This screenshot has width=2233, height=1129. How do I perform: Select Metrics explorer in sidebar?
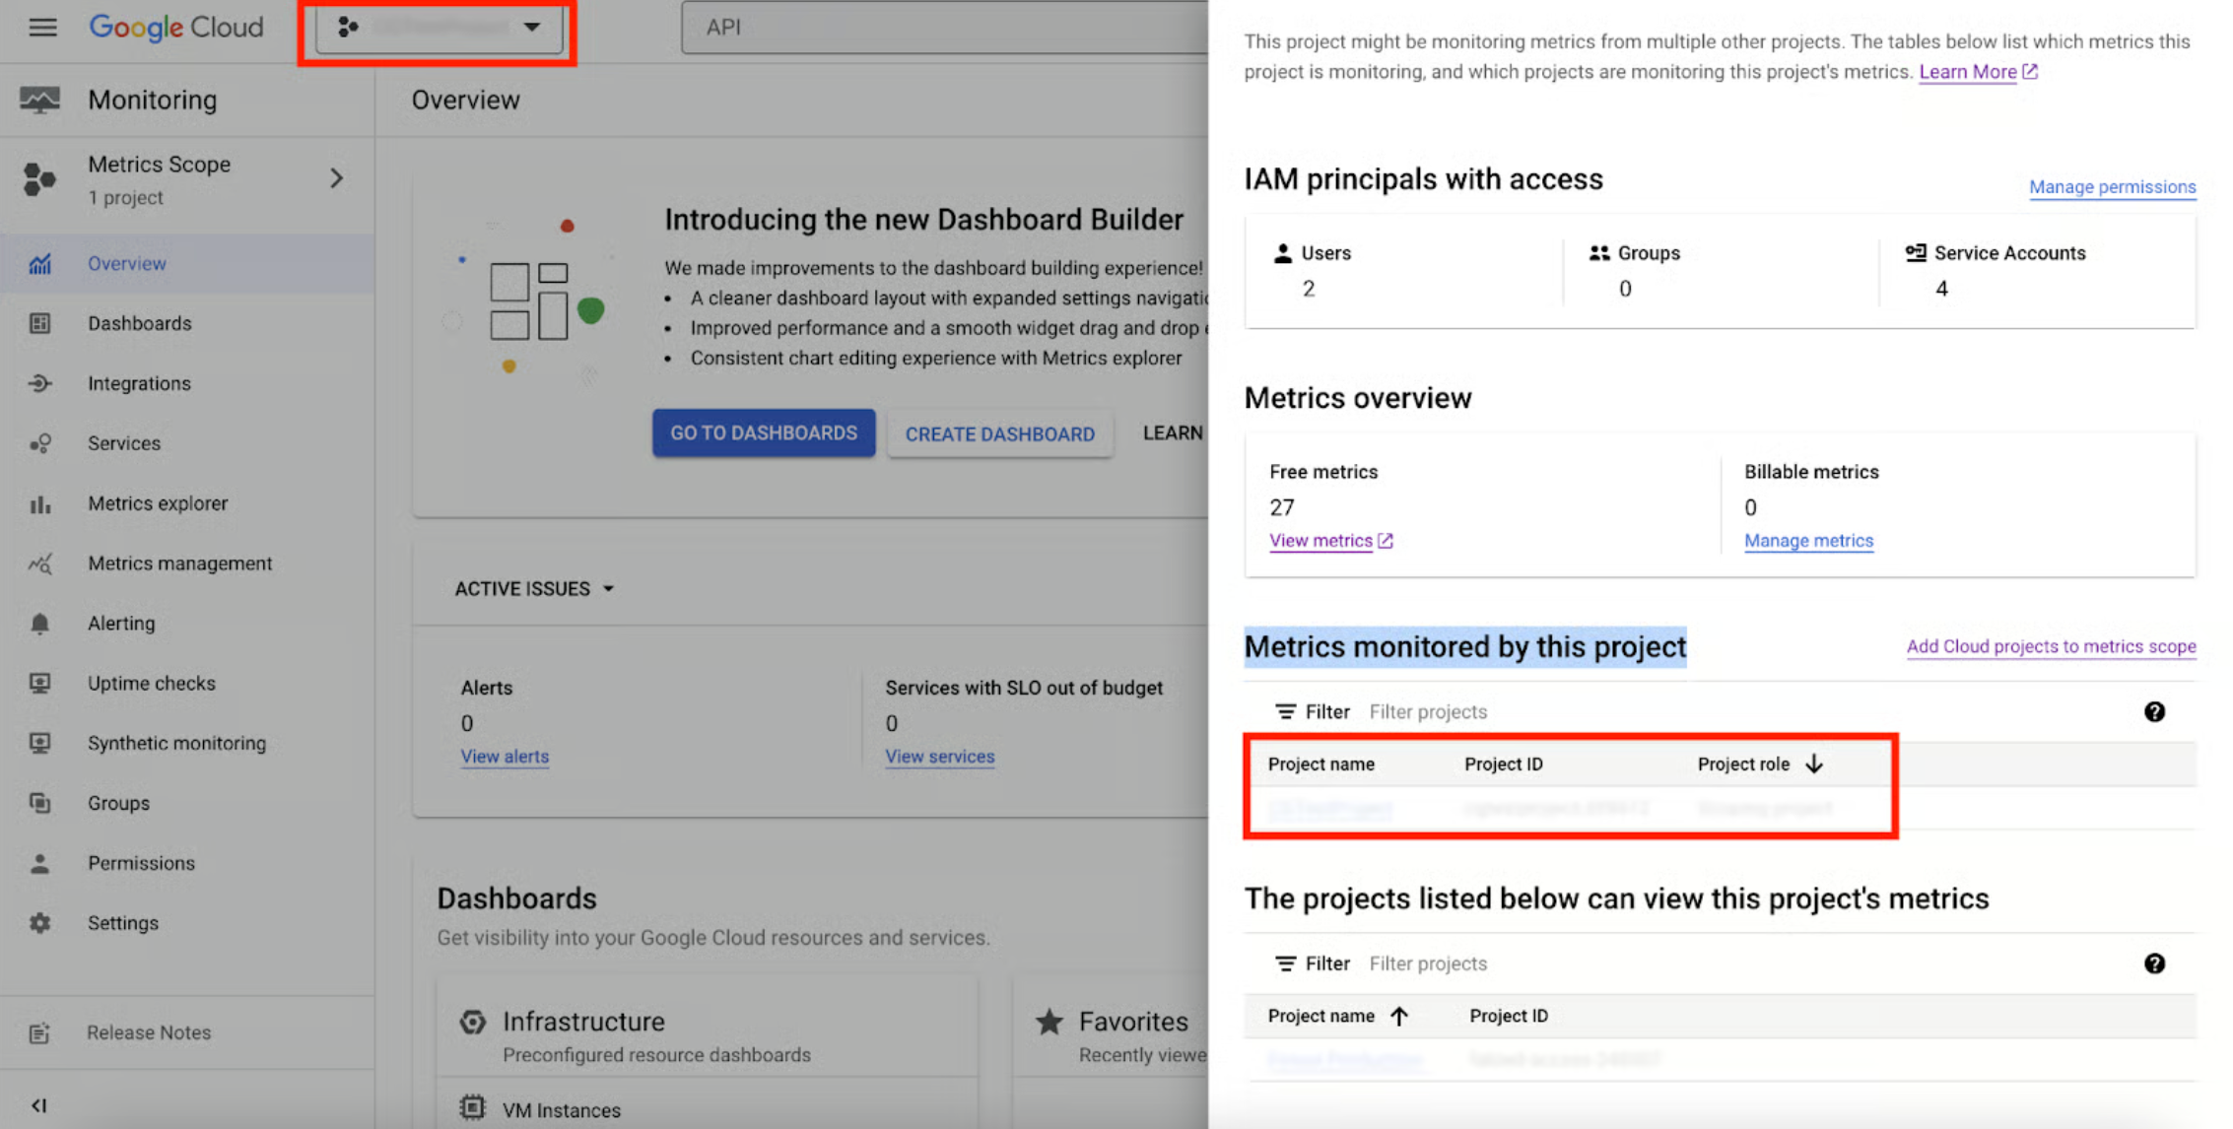158,503
